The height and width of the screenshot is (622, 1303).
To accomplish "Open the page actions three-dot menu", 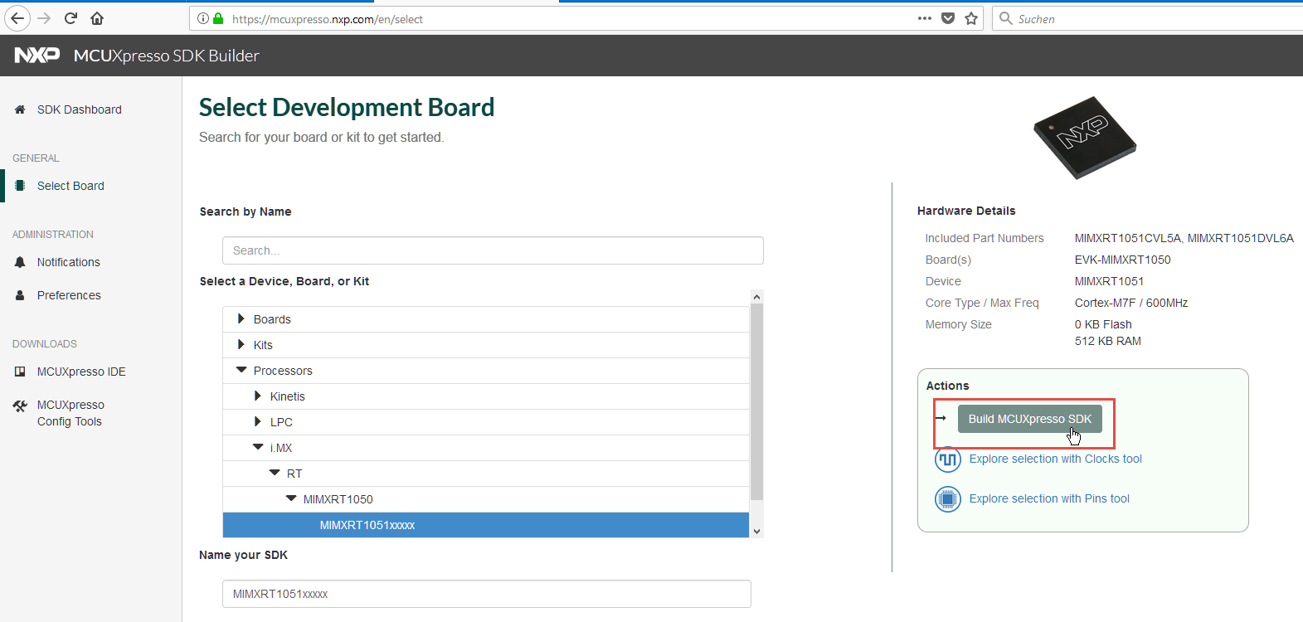I will 924,18.
